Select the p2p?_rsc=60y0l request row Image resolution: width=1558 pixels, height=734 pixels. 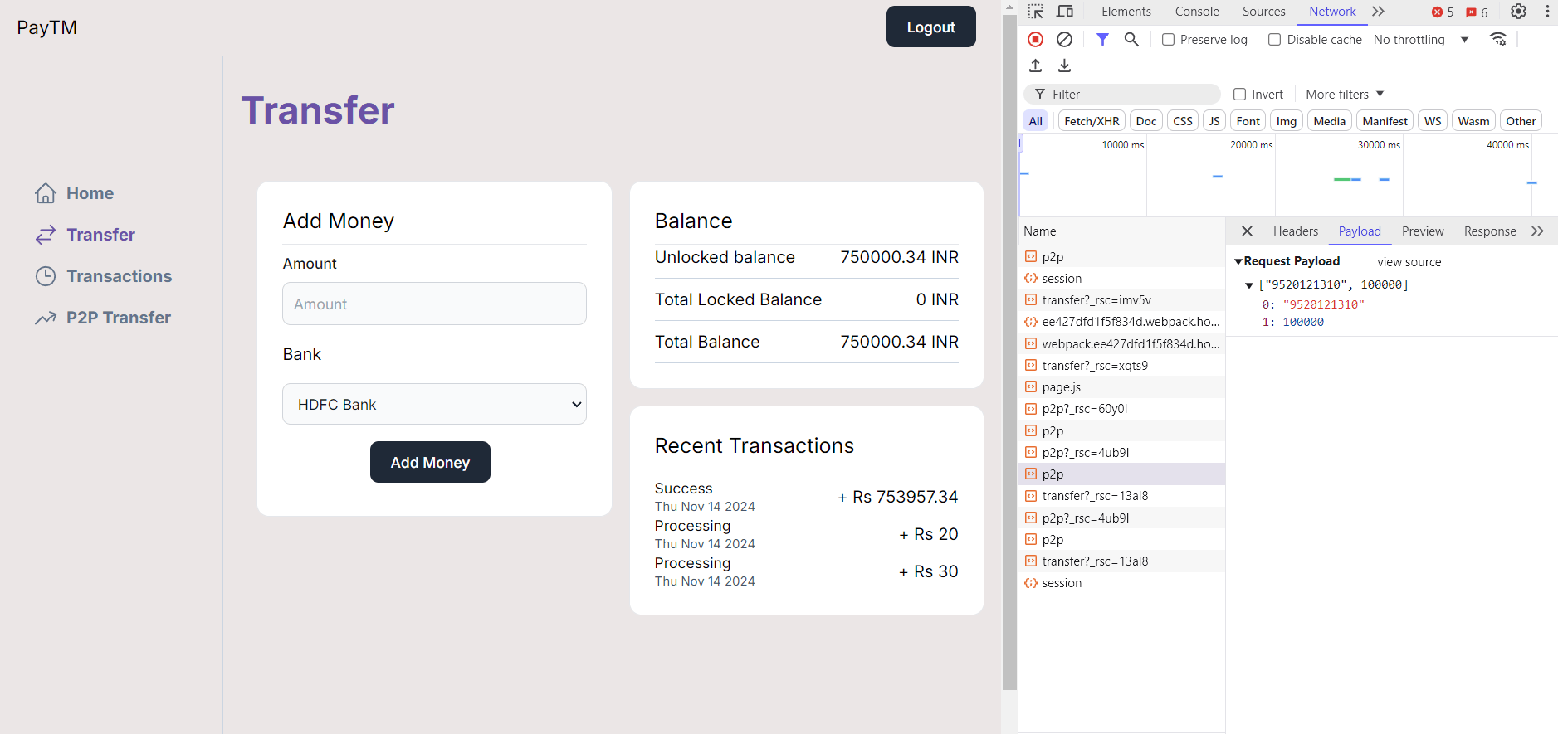coord(1121,409)
